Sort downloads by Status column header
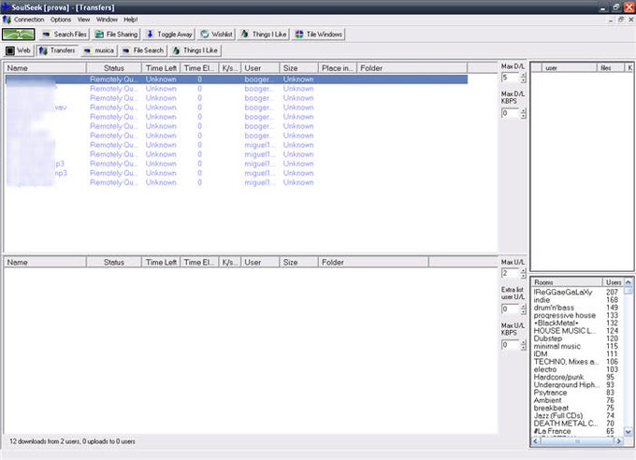Image resolution: width=636 pixels, height=460 pixels. pos(114,68)
